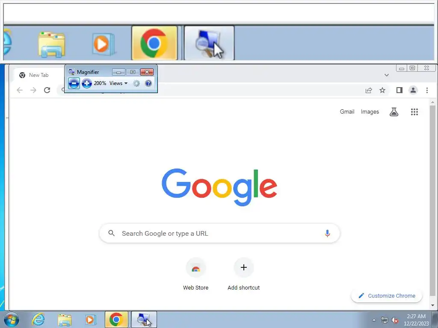Screen dimensions: 438x328
Task: Open Chrome profile avatar
Action: click(x=413, y=90)
